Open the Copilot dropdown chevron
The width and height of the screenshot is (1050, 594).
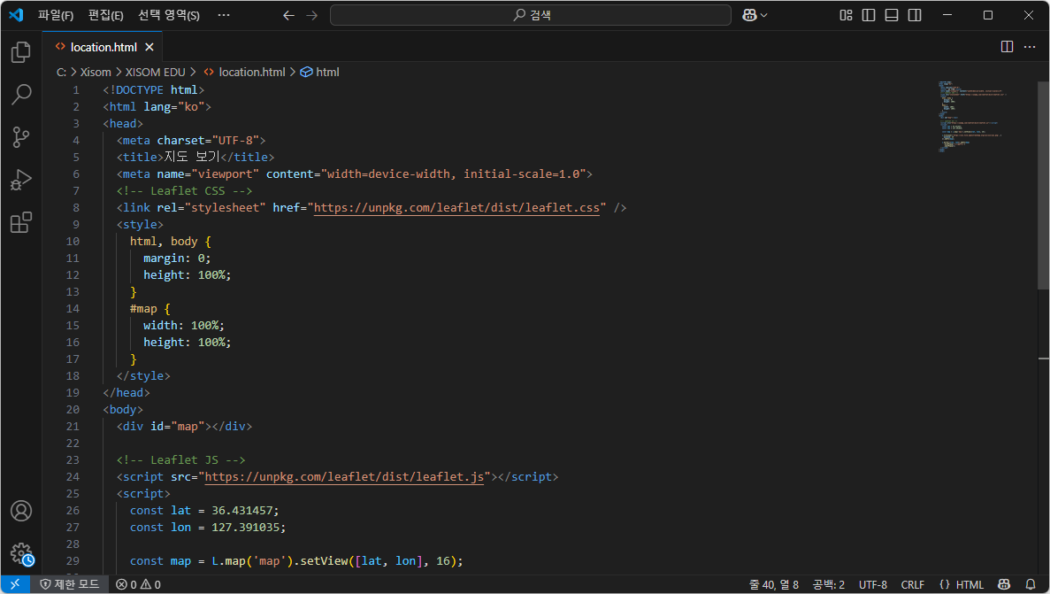tap(764, 15)
